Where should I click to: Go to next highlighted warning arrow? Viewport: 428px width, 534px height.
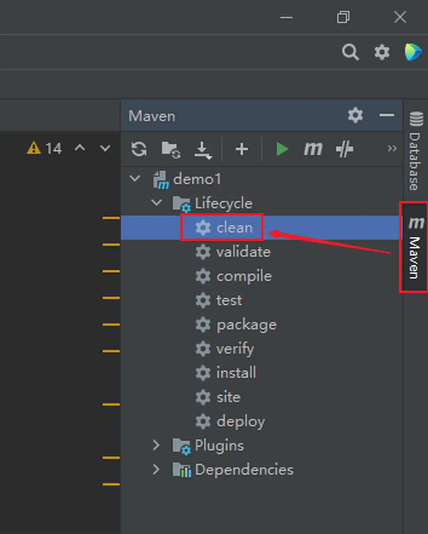105,148
